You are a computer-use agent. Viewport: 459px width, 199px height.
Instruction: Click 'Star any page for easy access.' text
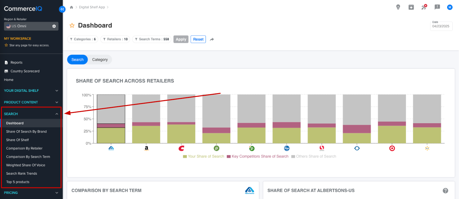[29, 45]
